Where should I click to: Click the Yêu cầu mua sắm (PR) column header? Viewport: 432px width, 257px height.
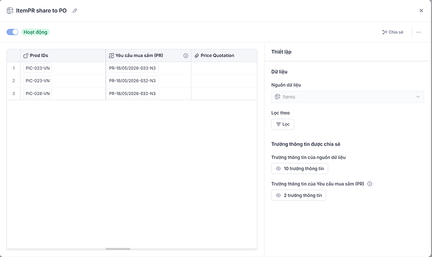point(148,56)
